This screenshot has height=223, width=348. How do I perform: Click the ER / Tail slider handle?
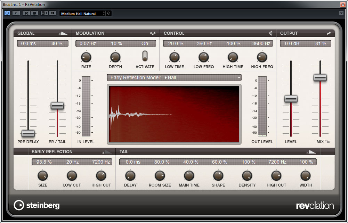(57, 106)
